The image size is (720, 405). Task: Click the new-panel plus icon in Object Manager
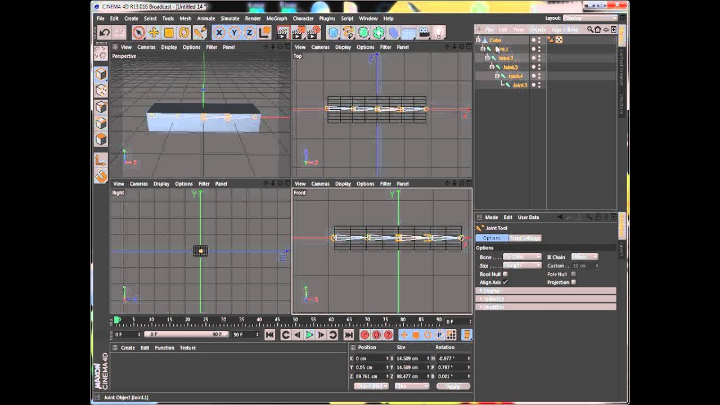(613, 29)
